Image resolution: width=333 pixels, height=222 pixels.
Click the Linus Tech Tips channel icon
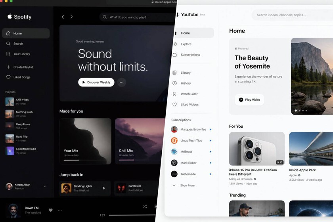[174, 140]
